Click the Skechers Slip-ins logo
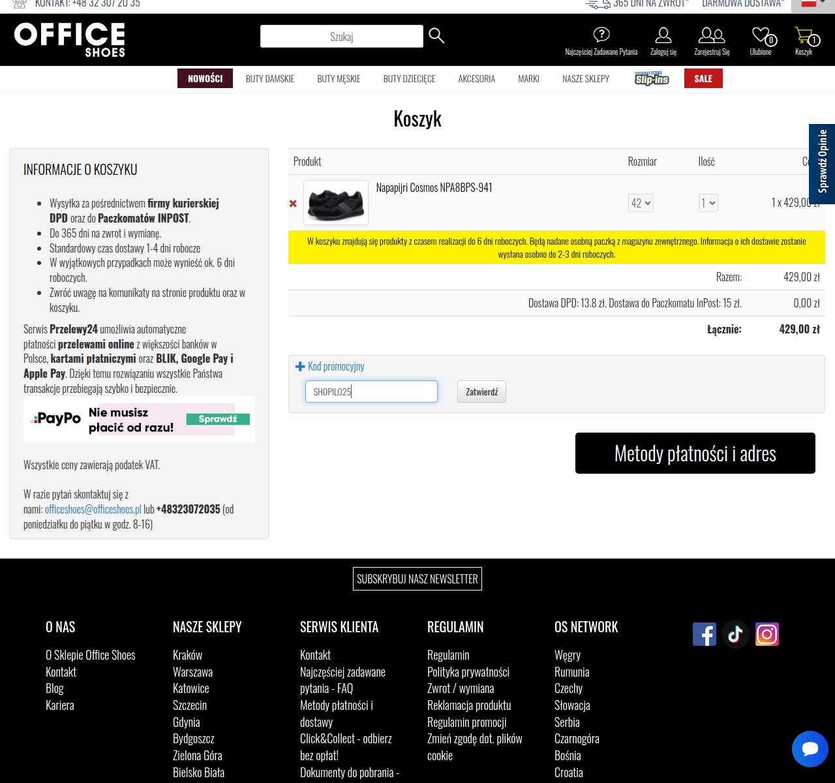This screenshot has height=783, width=835. pyautogui.click(x=652, y=78)
